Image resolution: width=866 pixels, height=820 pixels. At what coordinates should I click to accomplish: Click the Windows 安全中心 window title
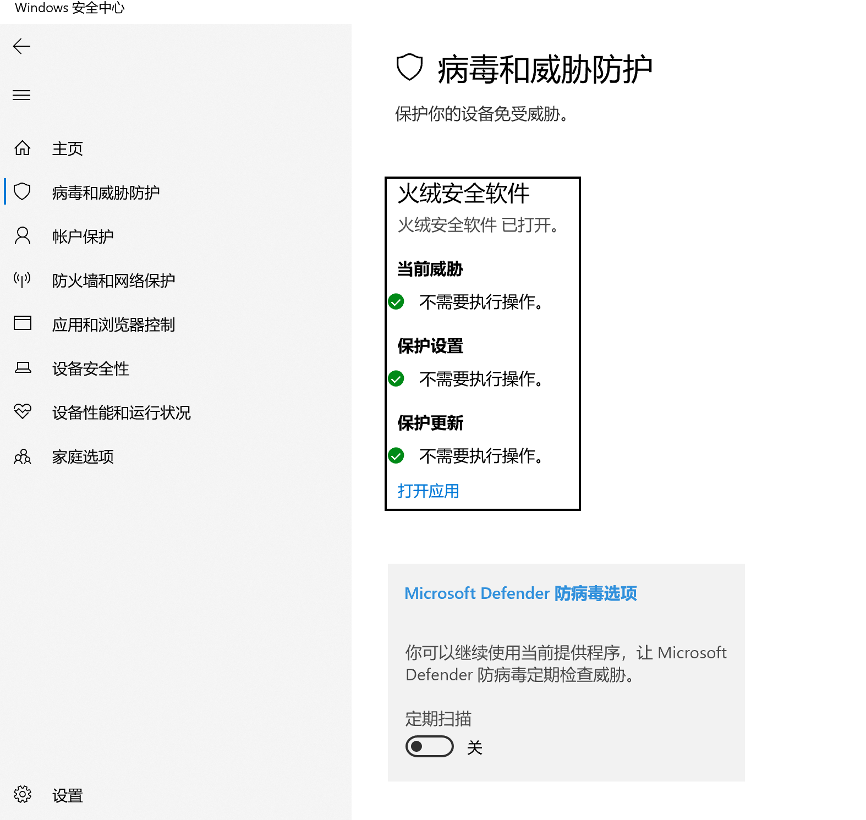click(x=70, y=8)
